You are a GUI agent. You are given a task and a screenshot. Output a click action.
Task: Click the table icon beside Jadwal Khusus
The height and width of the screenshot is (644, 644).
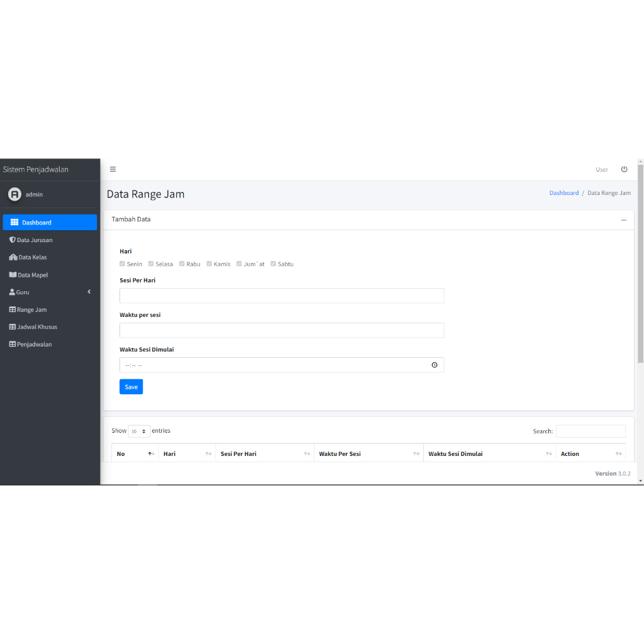click(13, 327)
